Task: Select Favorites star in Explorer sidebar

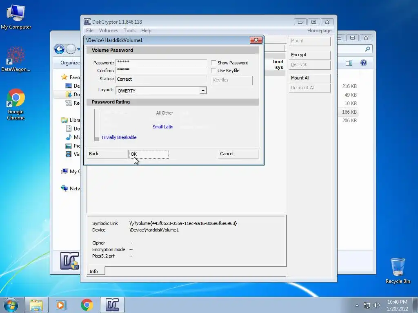Action: coord(64,77)
